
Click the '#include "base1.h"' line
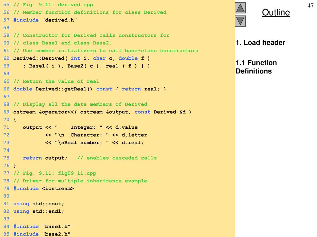pyautogui.click(x=42, y=227)
